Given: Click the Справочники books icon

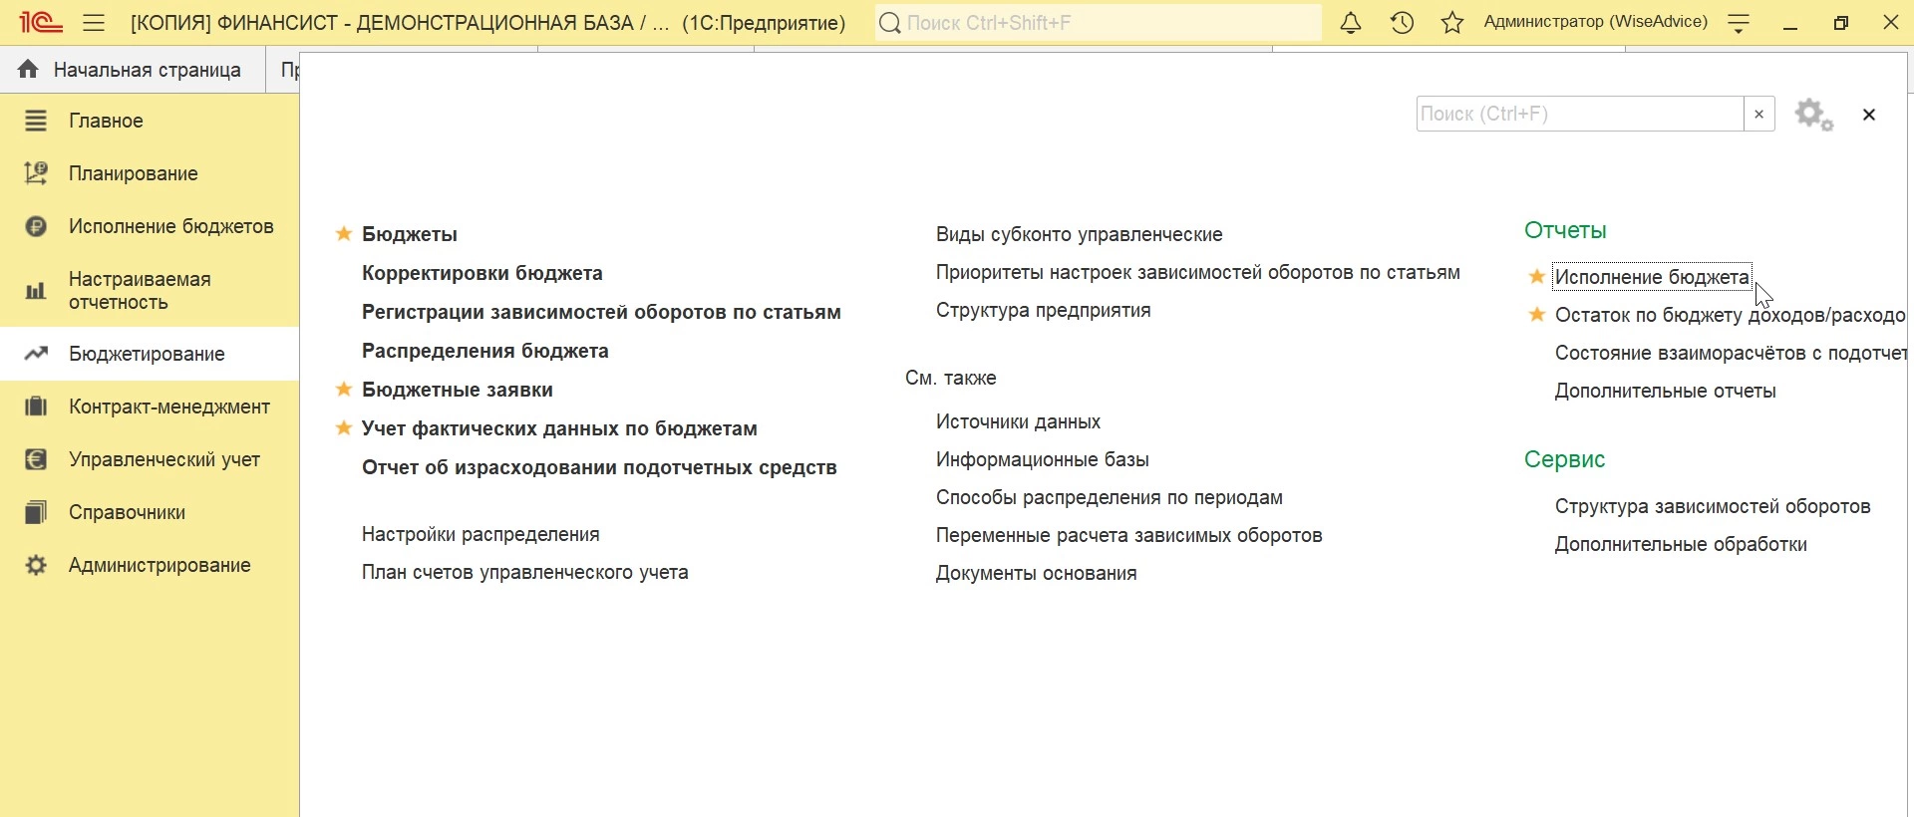Looking at the screenshot, I should (x=36, y=512).
